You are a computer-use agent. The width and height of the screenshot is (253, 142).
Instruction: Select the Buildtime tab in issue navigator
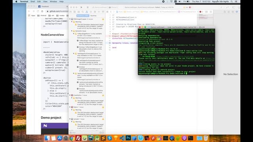pos(83,16)
